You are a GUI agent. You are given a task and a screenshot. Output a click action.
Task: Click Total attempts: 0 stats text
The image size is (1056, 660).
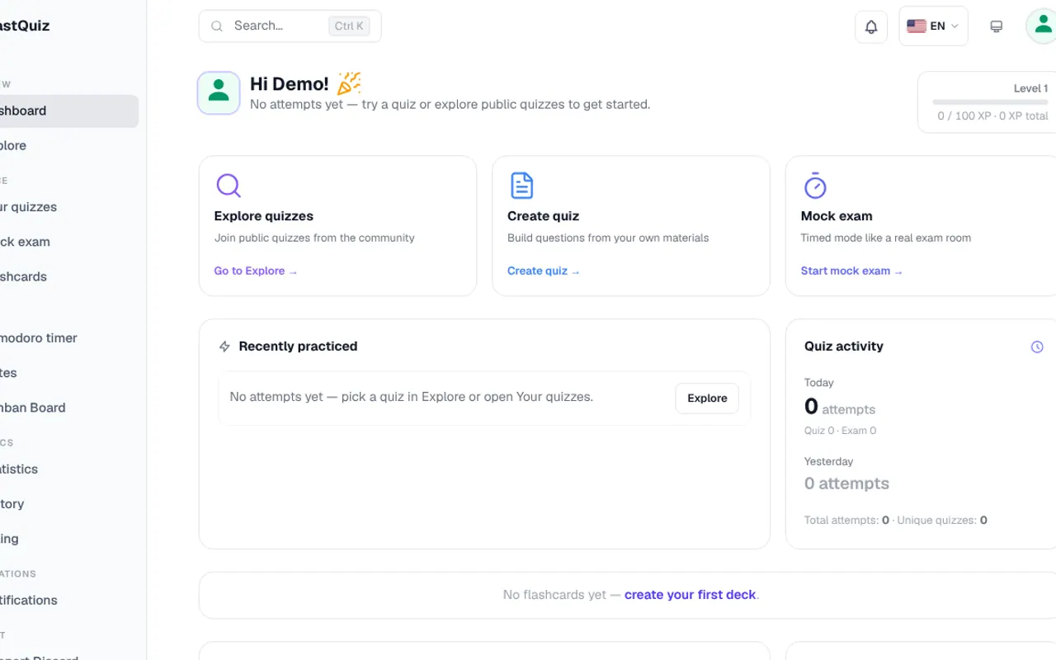click(847, 521)
